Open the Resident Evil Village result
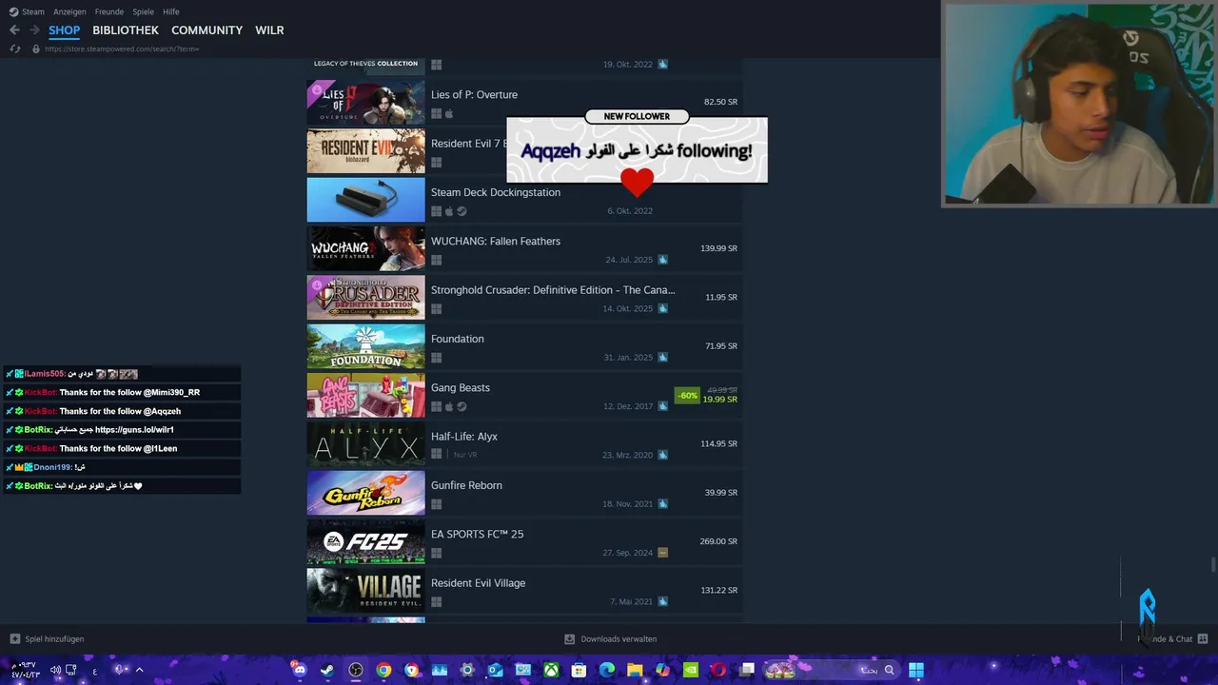Viewport: 1218px width, 685px height. click(524, 590)
